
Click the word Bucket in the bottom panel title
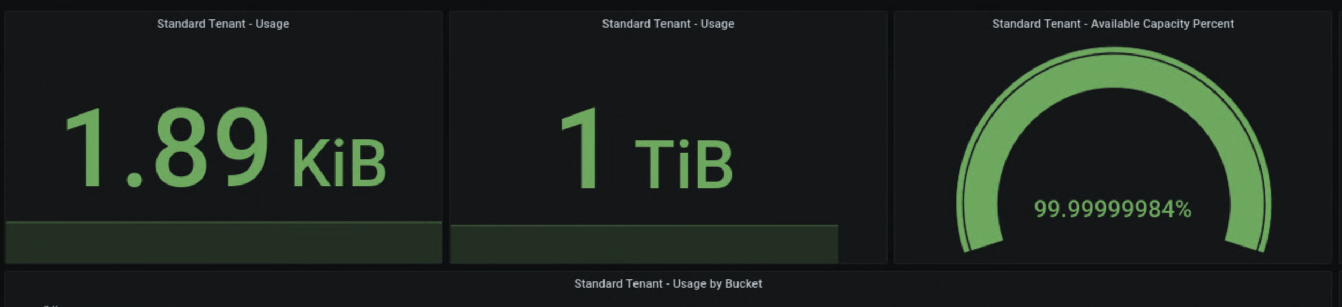click(743, 284)
